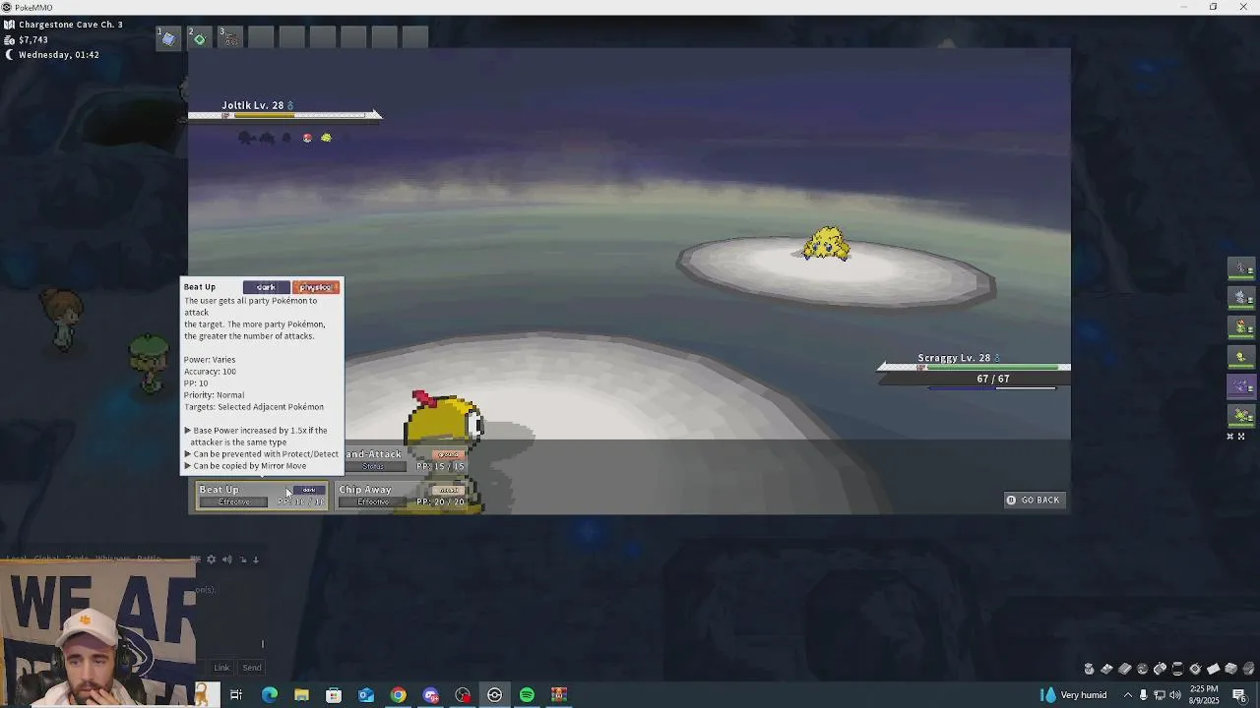Viewport: 1260px width, 708px height.
Task: Select sixth party Pokémon on right sidebar
Action: [1241, 415]
